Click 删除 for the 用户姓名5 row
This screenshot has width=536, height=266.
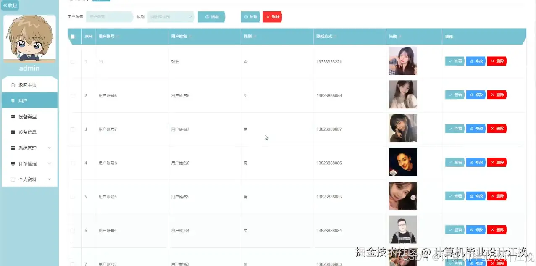pos(497,195)
